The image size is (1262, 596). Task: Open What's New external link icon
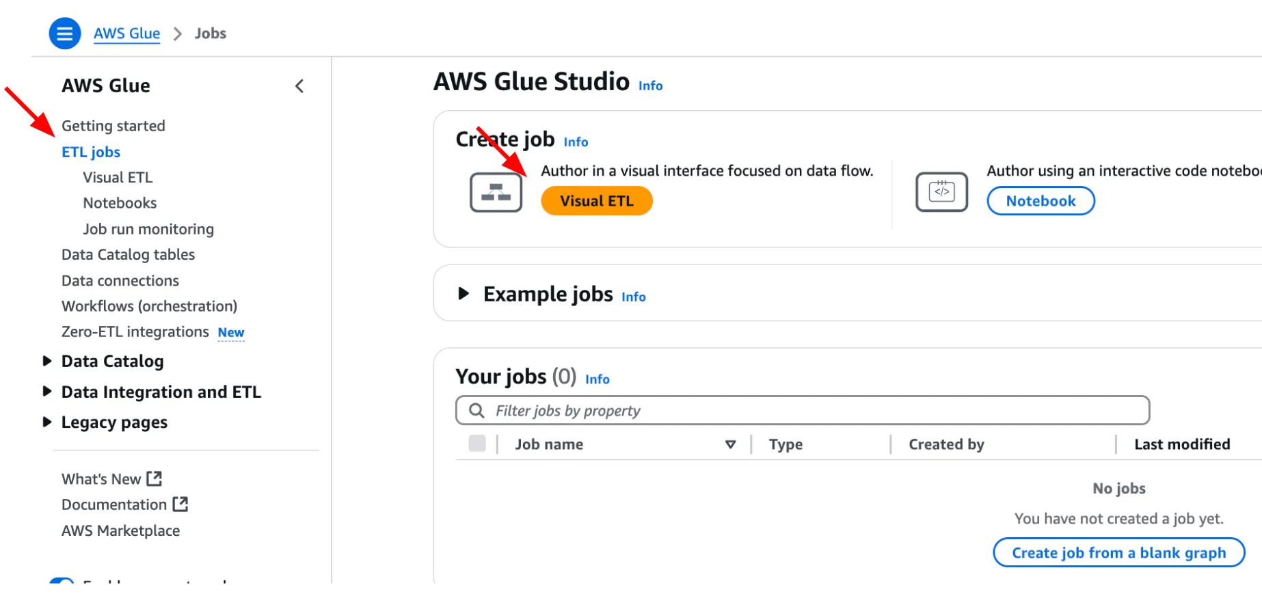(155, 478)
